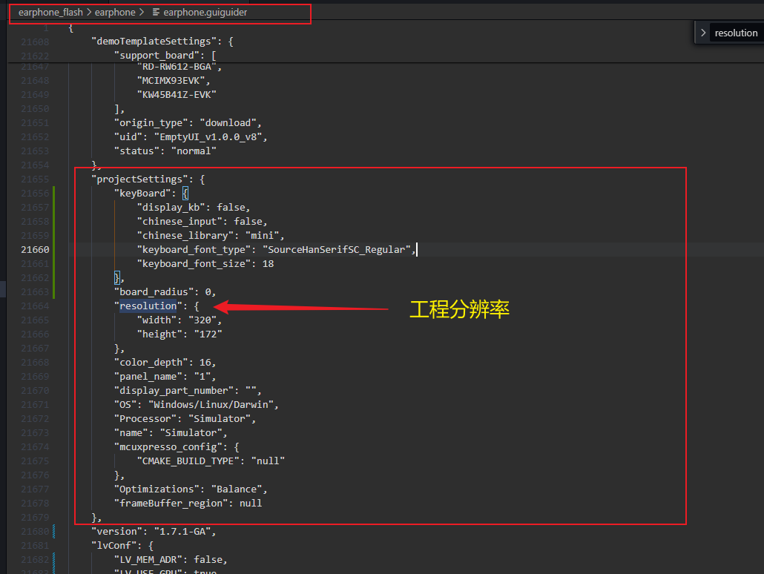Click the "keyBoard" key
The image size is (764, 574).
tap(142, 194)
